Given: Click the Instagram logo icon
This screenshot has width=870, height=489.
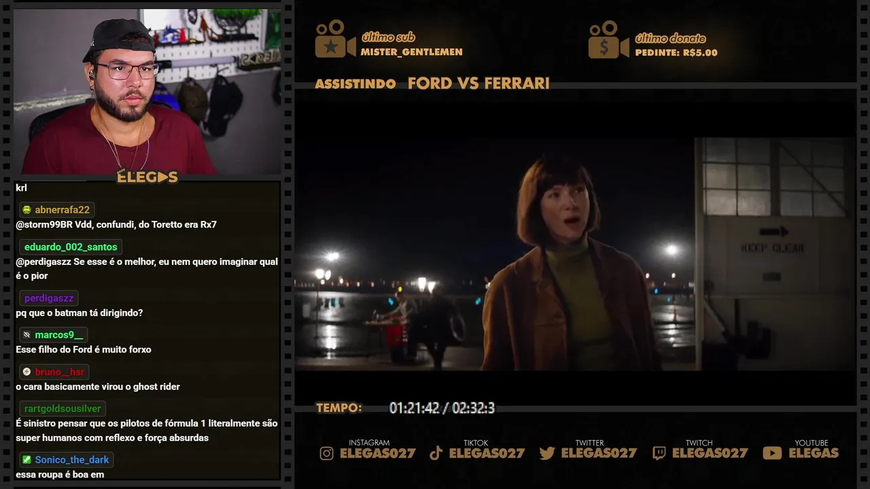Looking at the screenshot, I should coord(327,453).
